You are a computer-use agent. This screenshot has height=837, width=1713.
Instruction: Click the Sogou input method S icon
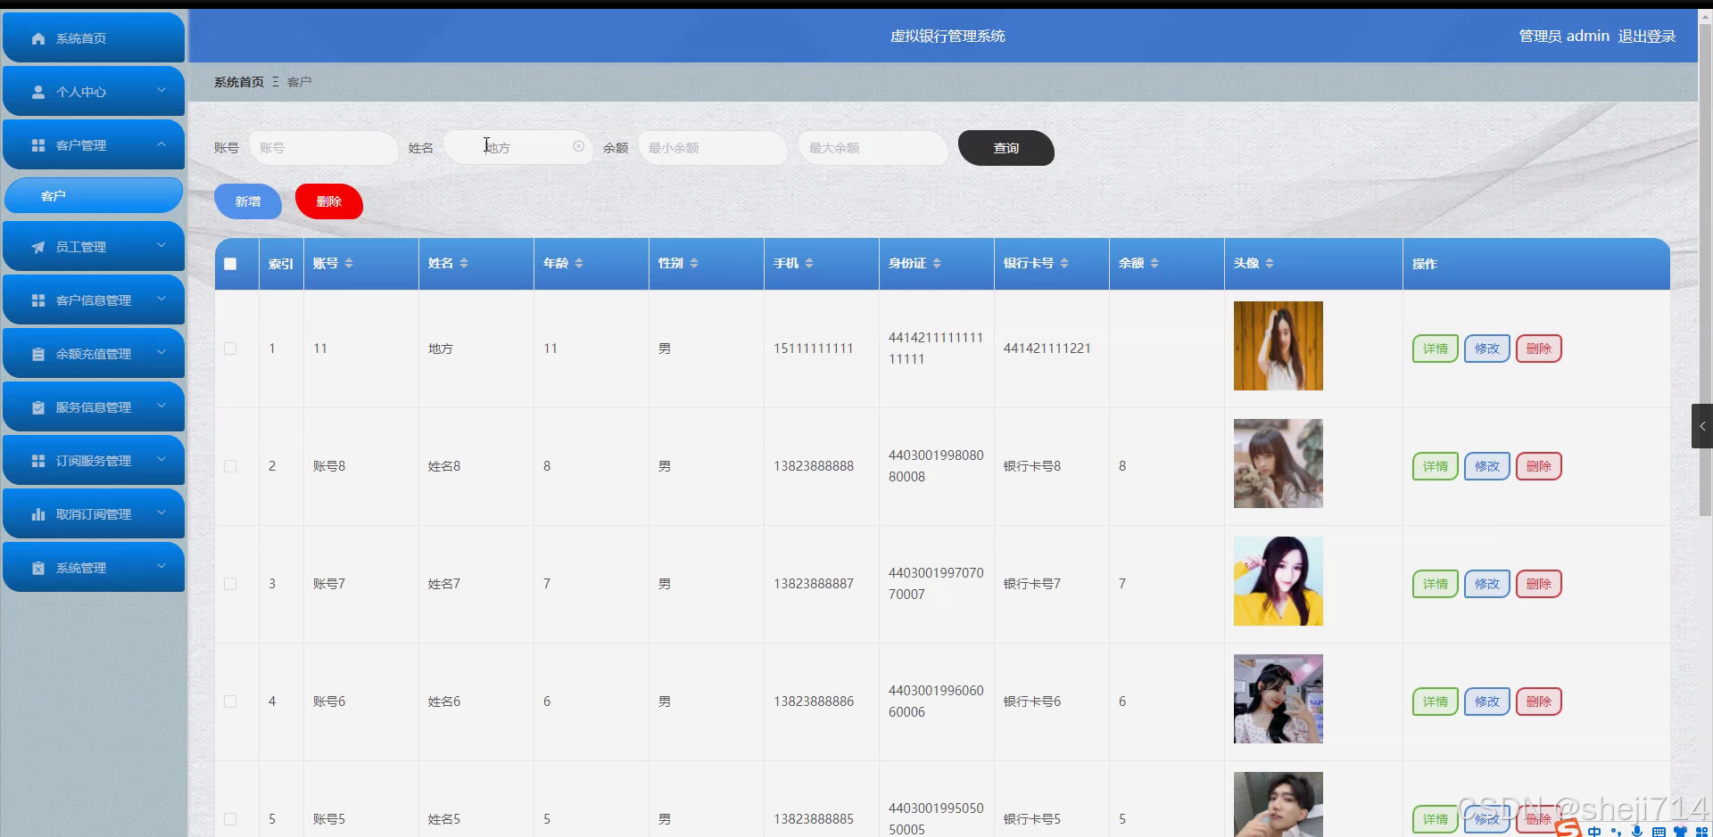[x=1568, y=829]
